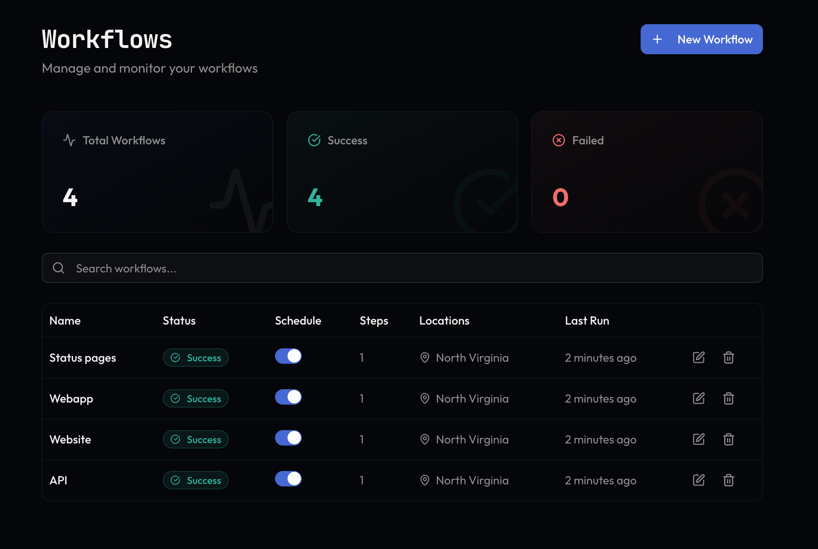Click the activity icon in Total Workflows card
This screenshot has height=549, width=818.
[x=69, y=140]
